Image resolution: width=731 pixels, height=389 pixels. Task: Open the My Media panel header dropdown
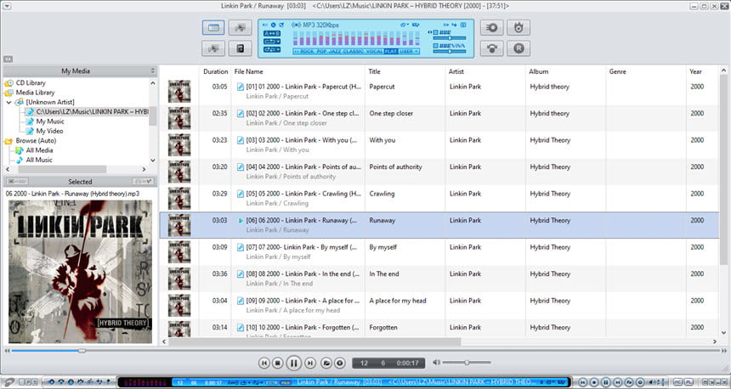click(x=152, y=70)
